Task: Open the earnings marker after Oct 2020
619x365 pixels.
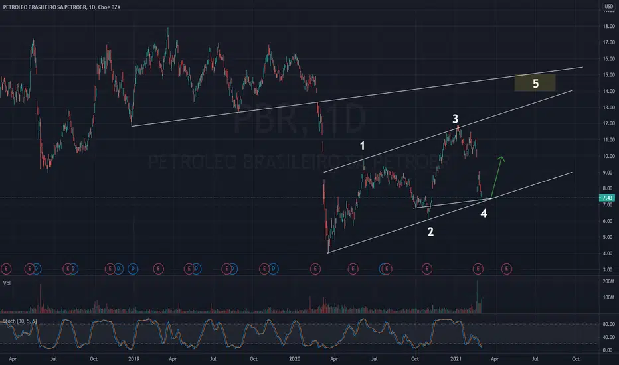Action: tap(427, 269)
